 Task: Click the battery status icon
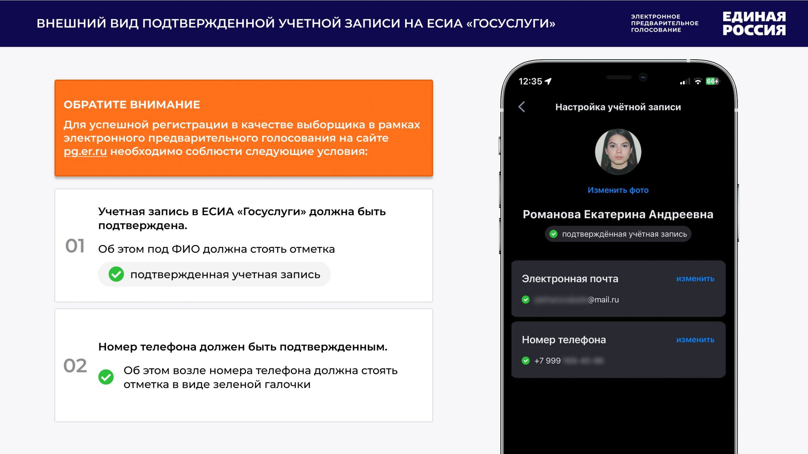(x=712, y=81)
